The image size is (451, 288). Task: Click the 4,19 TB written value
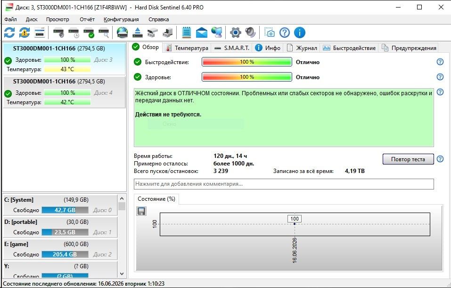click(355, 171)
